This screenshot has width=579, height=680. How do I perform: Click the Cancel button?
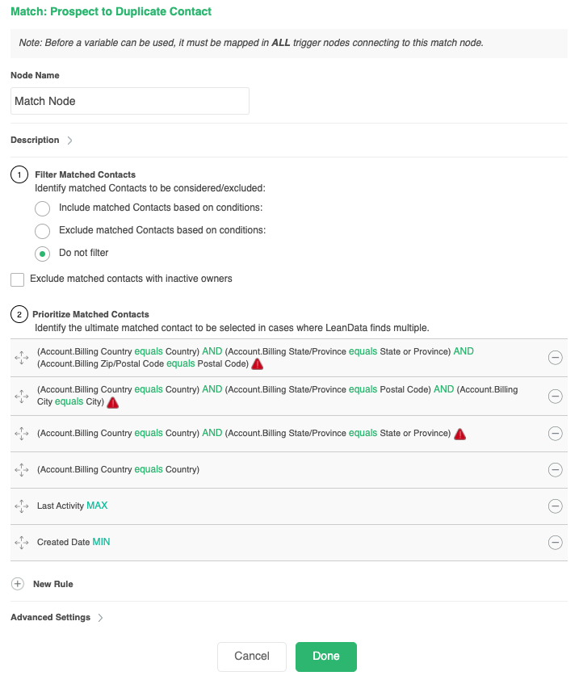point(251,657)
